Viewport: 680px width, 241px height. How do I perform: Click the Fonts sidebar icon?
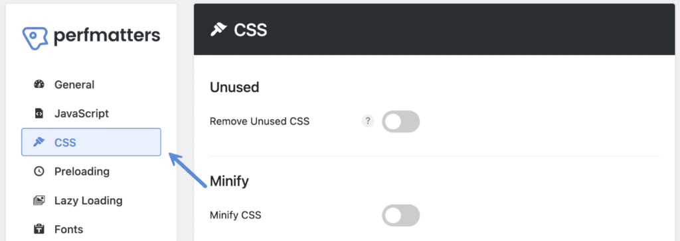coord(39,229)
